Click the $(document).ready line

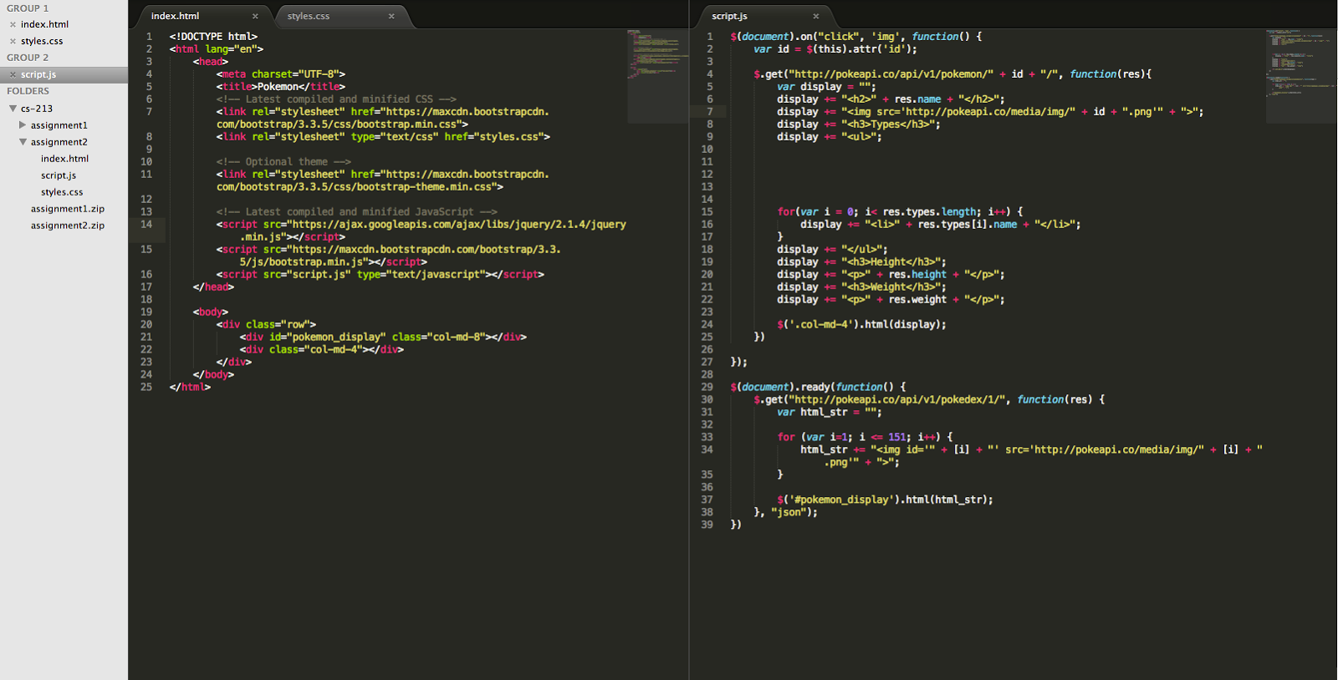(819, 388)
